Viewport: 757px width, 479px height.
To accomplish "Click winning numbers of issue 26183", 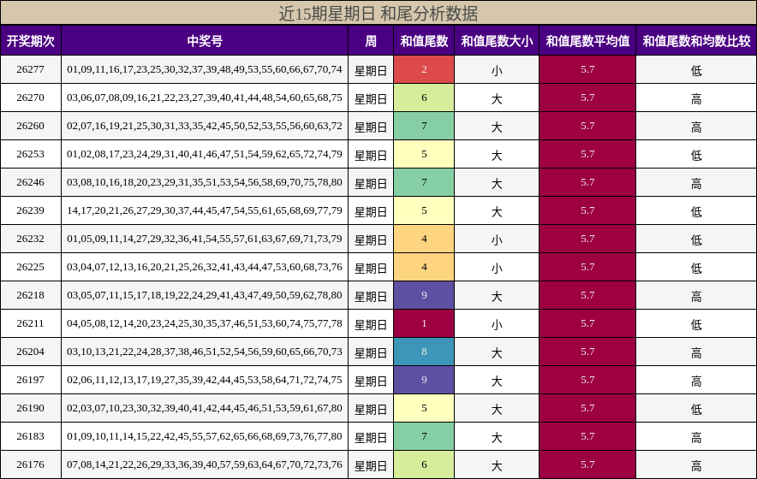I will point(205,436).
